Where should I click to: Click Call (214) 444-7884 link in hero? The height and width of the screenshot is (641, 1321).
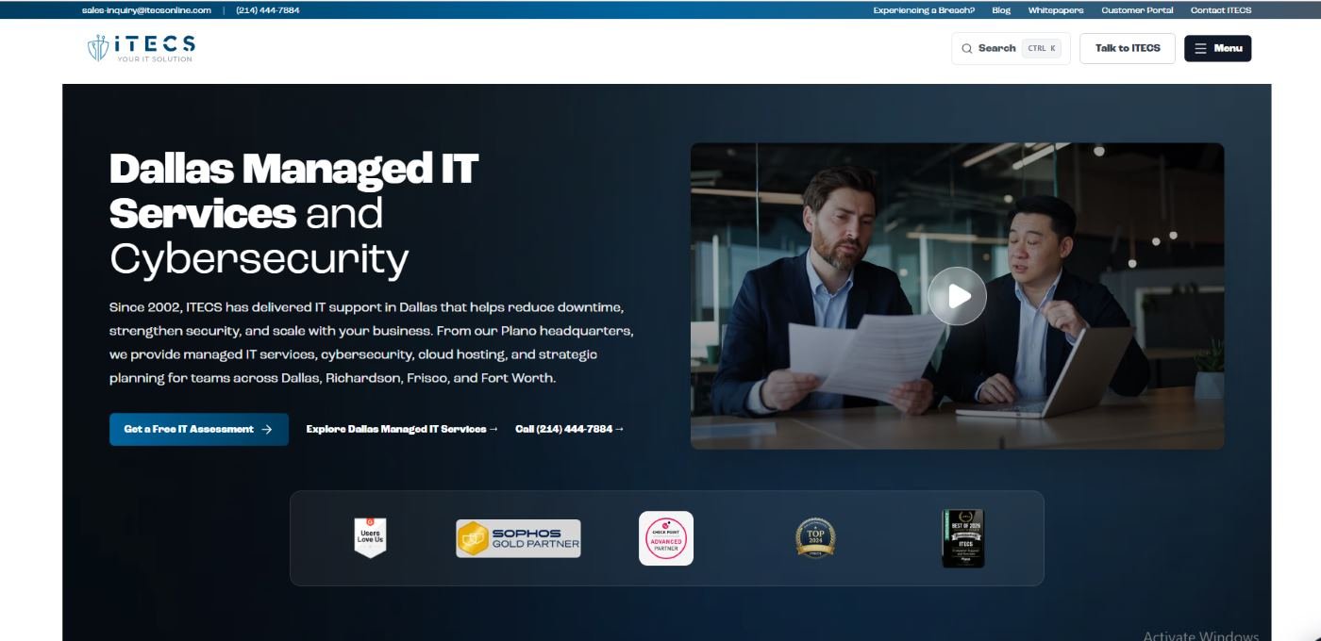(570, 429)
